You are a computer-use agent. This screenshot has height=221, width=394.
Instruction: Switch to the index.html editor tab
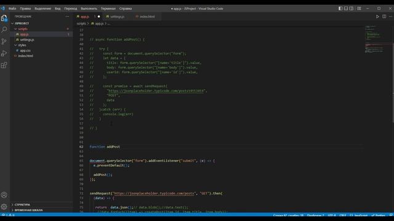point(147,17)
